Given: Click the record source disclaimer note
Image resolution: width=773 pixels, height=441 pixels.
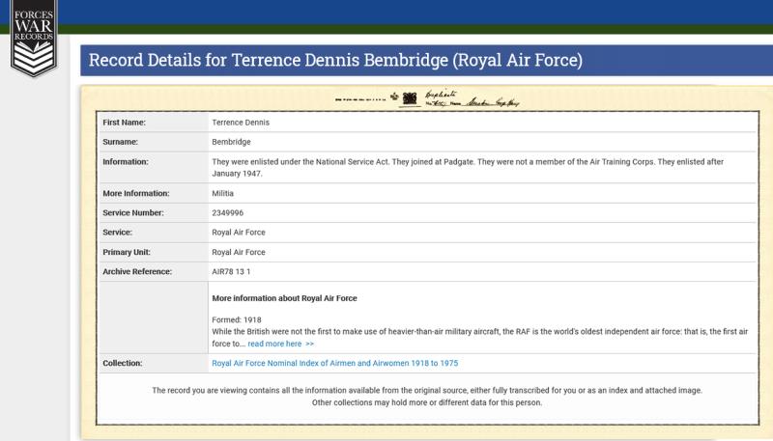Looking at the screenshot, I should (427, 396).
